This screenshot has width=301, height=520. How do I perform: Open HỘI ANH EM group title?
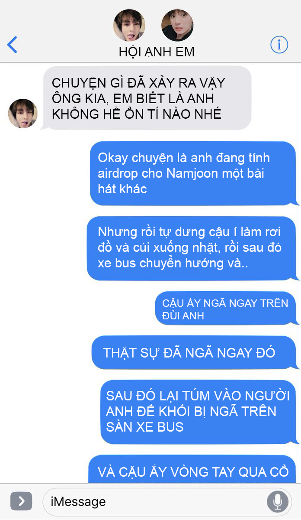tap(157, 52)
